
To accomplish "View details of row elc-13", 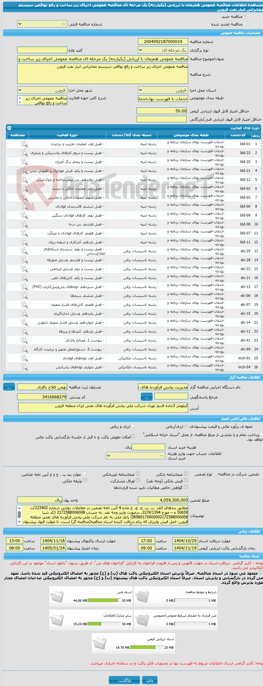I will (24, 287).
